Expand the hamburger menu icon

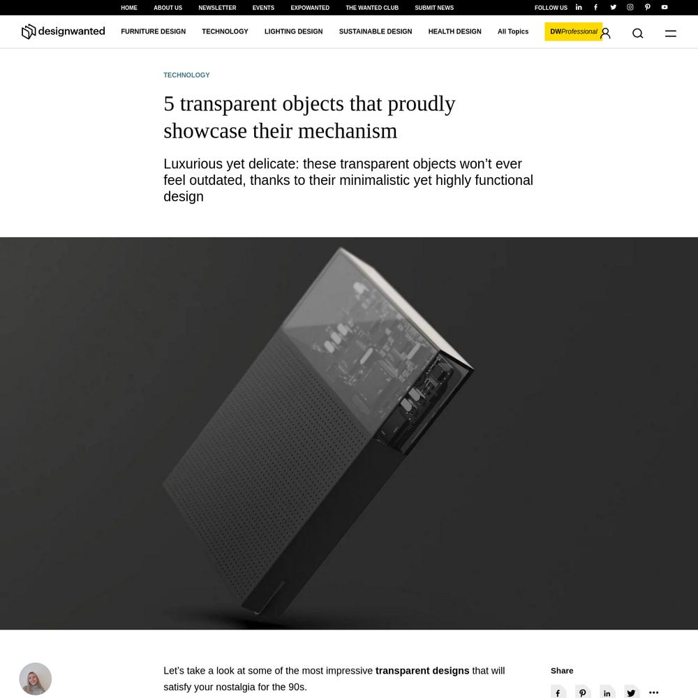point(670,33)
